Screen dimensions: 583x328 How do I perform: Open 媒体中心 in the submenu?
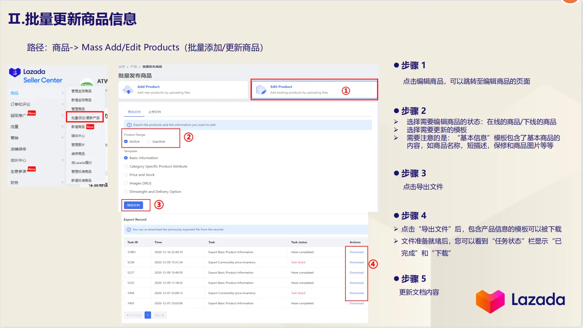point(78,136)
